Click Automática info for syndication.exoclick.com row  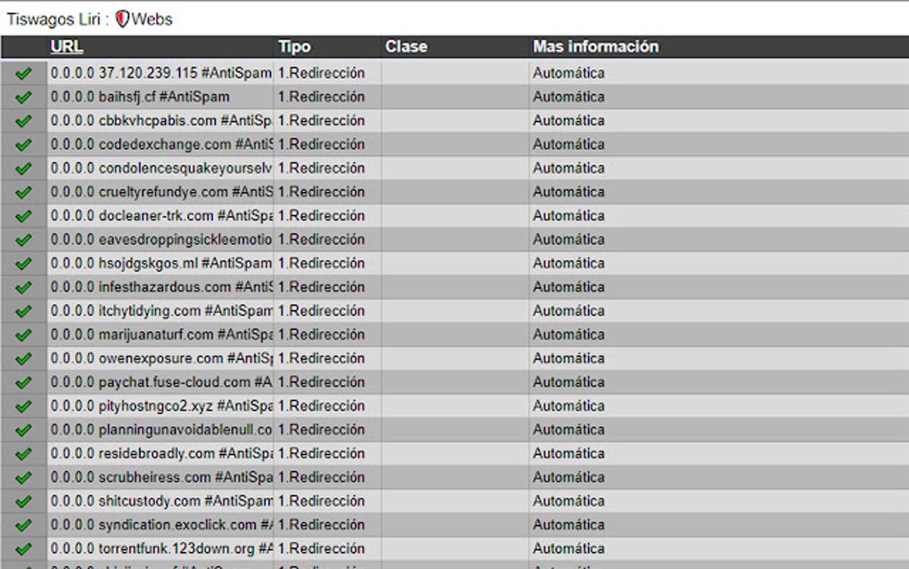point(569,524)
